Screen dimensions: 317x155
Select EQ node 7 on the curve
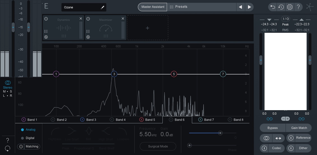point(223,74)
